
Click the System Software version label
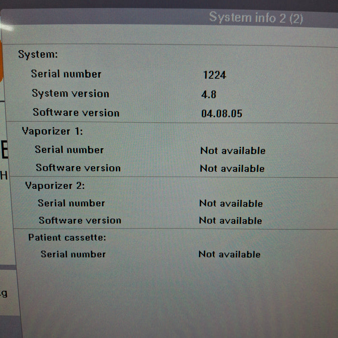pos(76,113)
